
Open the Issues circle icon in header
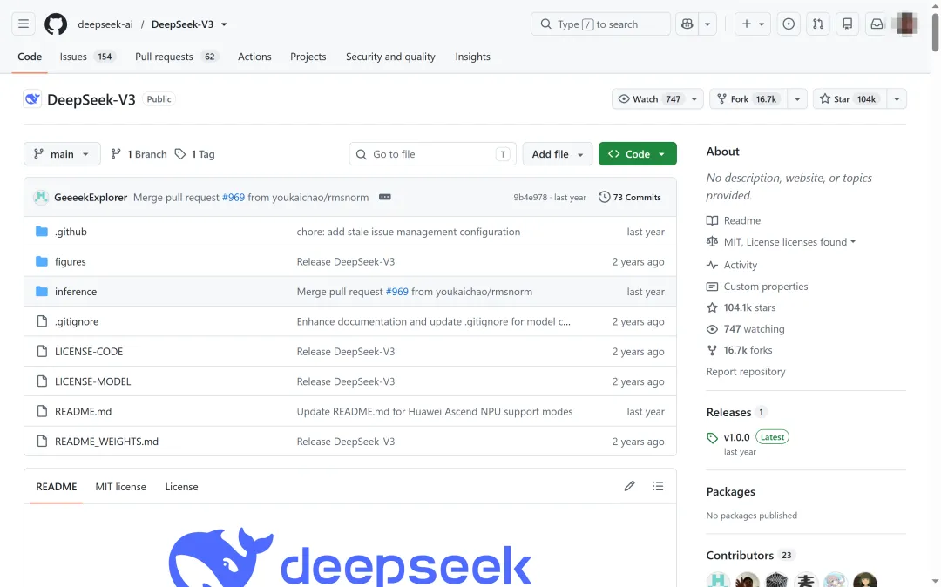[x=789, y=24]
